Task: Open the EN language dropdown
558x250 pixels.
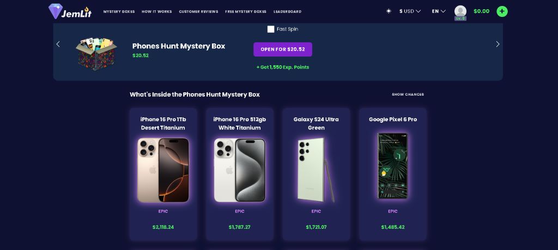Action: [439, 11]
